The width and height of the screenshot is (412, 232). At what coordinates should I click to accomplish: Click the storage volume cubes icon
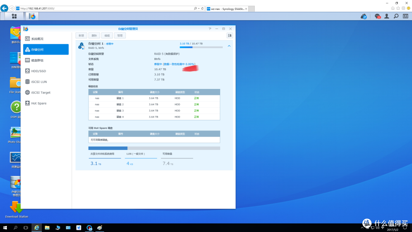pyautogui.click(x=82, y=46)
